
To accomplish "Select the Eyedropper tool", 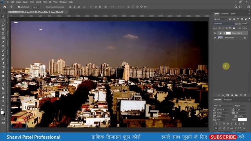I will tap(3, 42).
